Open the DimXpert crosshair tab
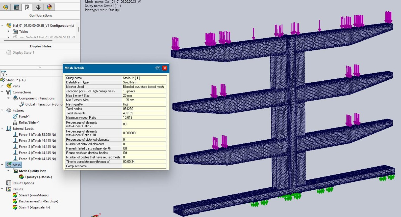Image resolution: width=401 pixels, height=217 pixels. (x=38, y=7)
